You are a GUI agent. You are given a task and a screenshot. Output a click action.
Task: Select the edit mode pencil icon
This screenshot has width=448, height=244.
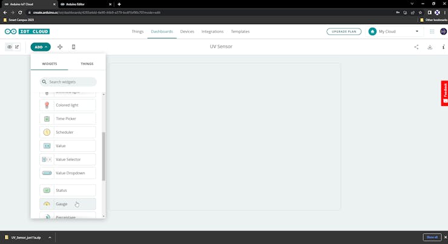(x=17, y=47)
